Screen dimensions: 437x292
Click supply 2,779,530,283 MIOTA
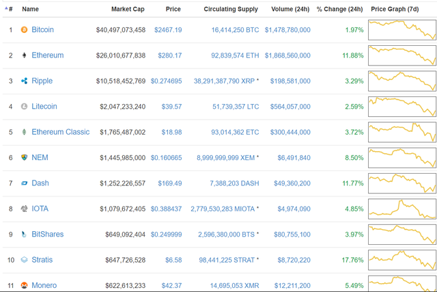pyautogui.click(x=223, y=209)
